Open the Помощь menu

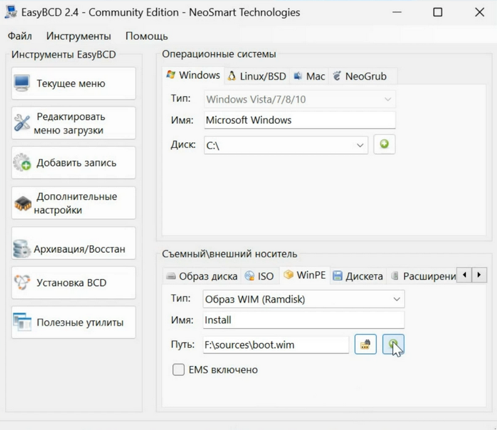pyautogui.click(x=147, y=36)
